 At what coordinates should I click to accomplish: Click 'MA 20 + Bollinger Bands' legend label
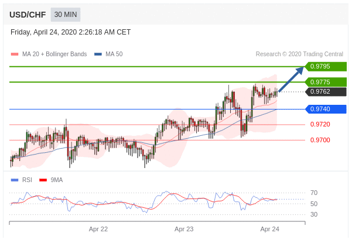(54, 54)
